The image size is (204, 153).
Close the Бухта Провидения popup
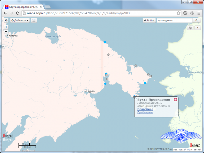click(x=175, y=100)
